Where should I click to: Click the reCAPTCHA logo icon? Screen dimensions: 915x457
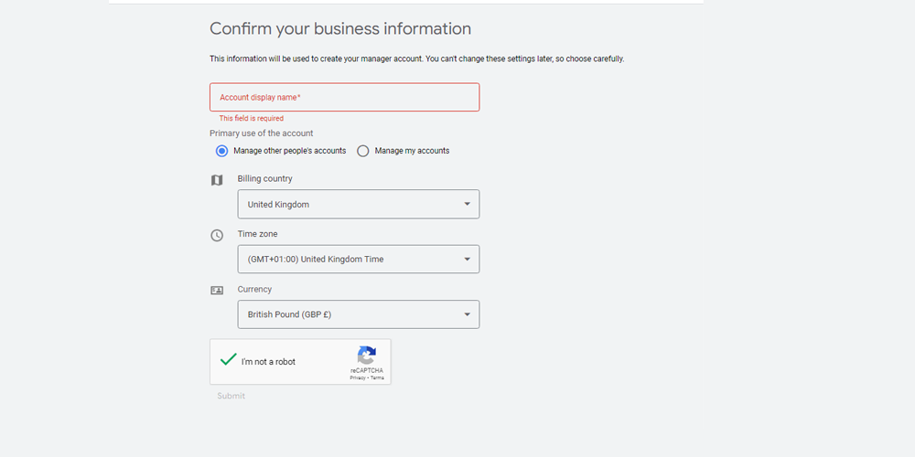tap(367, 355)
